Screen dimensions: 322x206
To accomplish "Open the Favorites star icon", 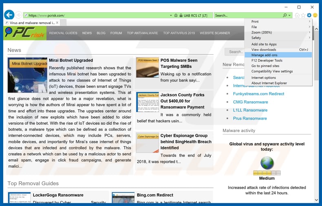I will pyautogui.click(x=303, y=15).
